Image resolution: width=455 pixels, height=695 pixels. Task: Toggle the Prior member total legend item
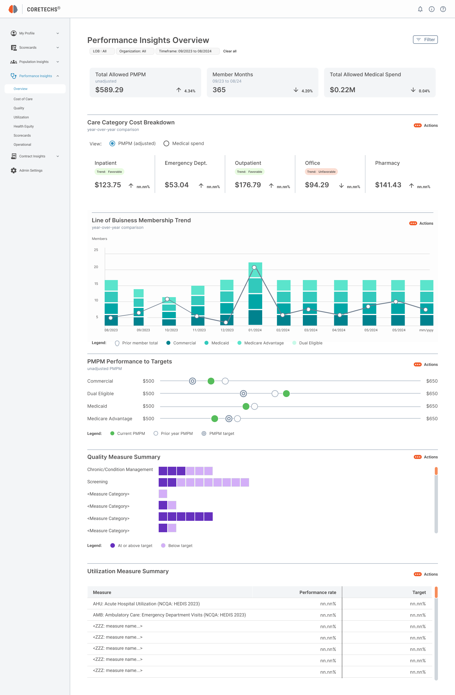136,343
